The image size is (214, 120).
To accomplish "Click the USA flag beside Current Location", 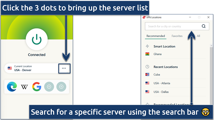I will click(x=10, y=68).
